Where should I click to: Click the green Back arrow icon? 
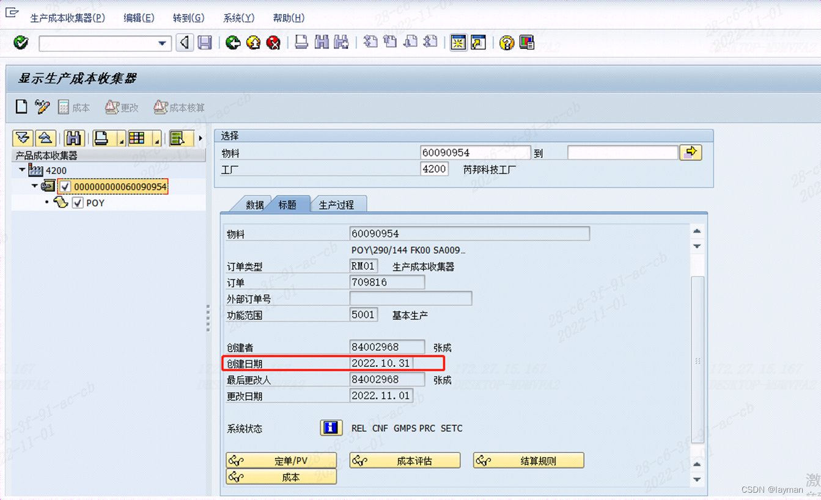point(232,43)
